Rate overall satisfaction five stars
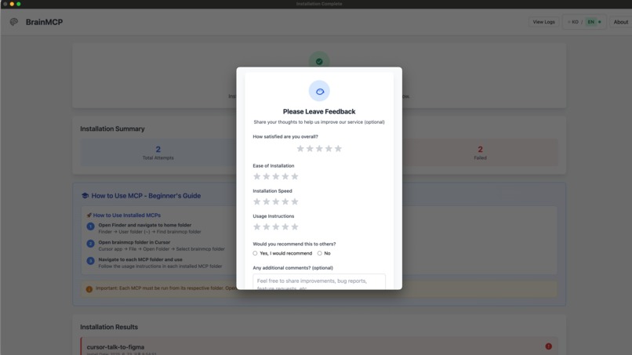Image resolution: width=632 pixels, height=355 pixels. pos(338,149)
